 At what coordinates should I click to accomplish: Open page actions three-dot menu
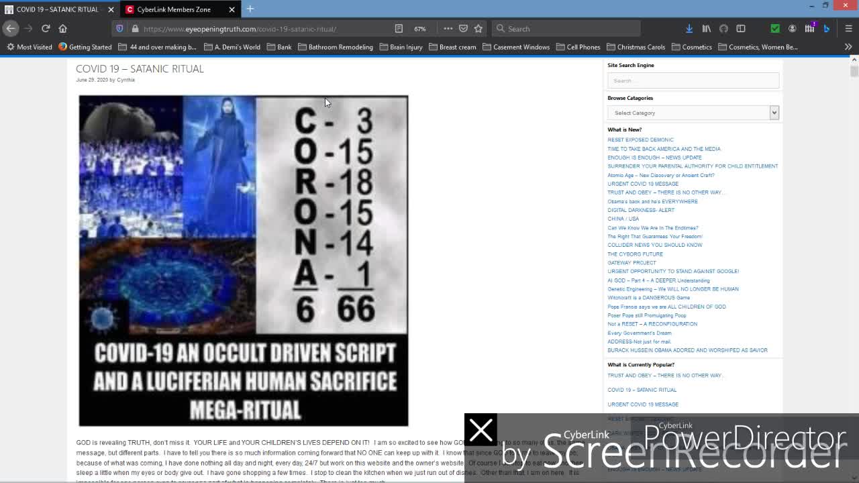448,29
